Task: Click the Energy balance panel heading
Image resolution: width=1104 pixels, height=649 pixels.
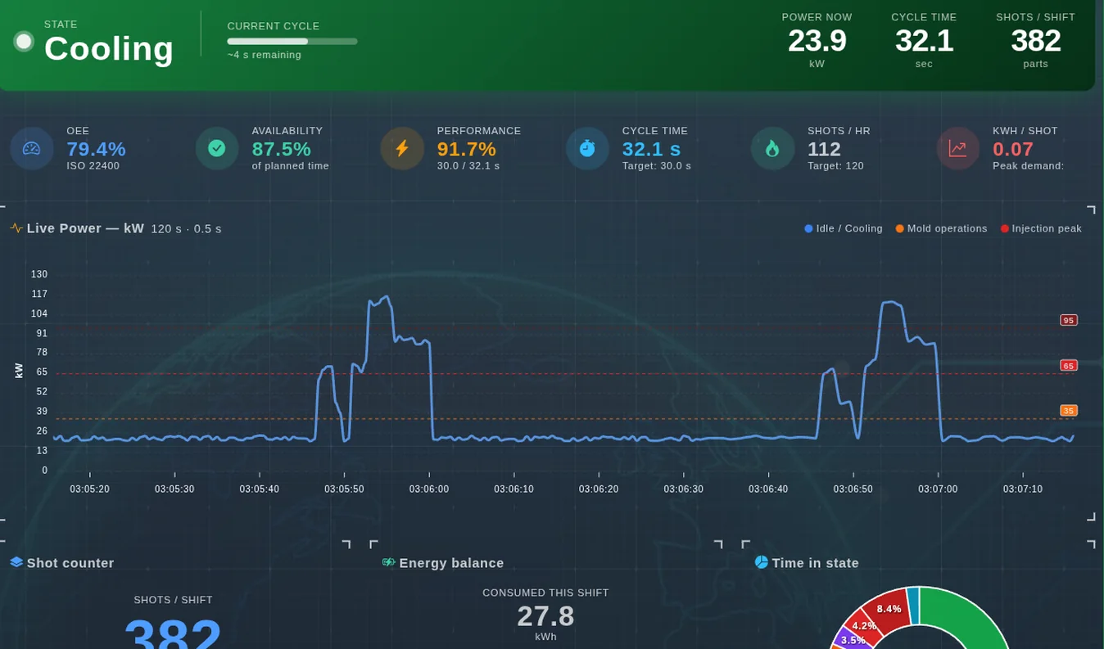Action: [x=451, y=563]
